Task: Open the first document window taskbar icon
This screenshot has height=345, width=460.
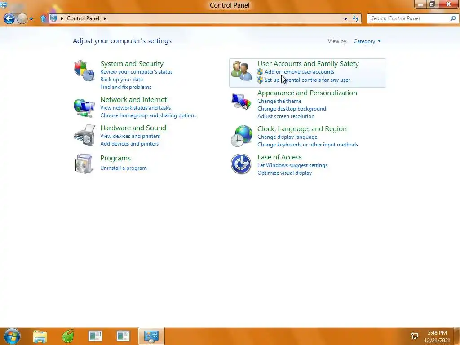Action: (x=95, y=336)
